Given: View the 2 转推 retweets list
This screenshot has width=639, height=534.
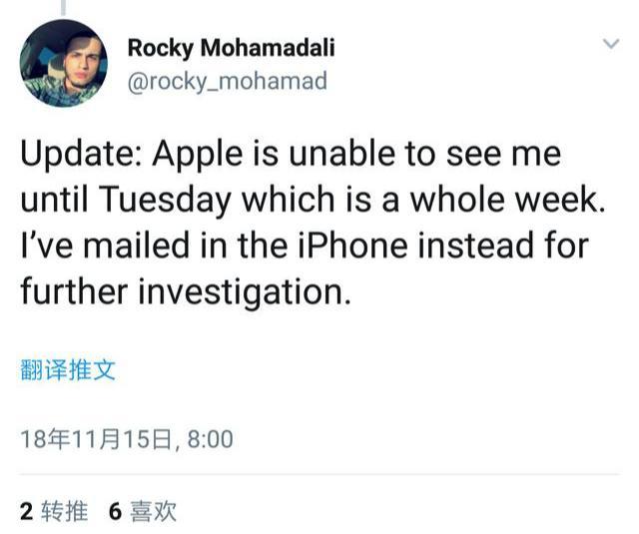Looking at the screenshot, I should tap(54, 511).
